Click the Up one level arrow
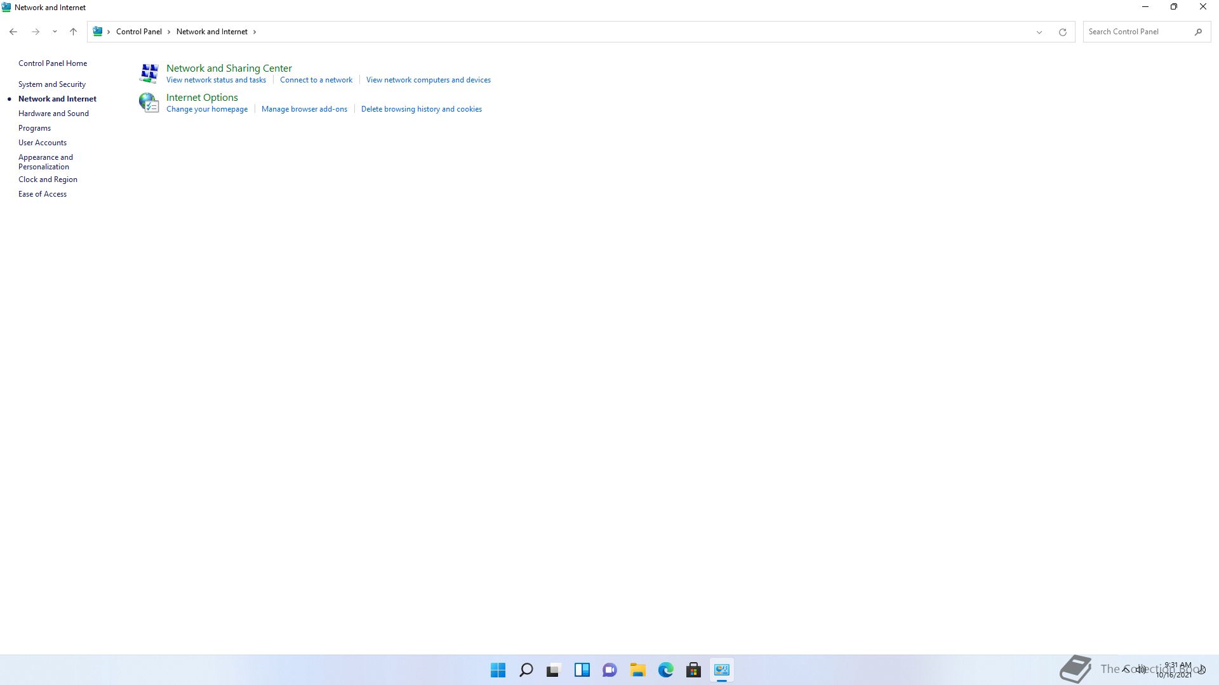Screen dimensions: 1219x685 click(73, 32)
